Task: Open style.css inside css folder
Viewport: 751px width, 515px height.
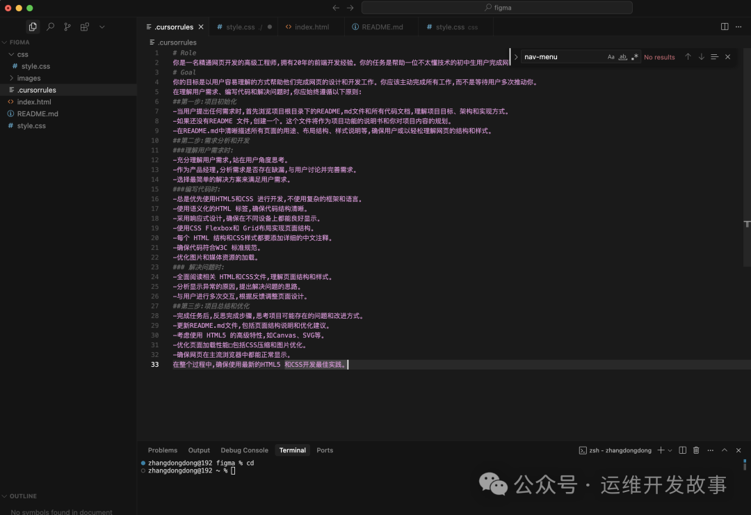Action: click(x=35, y=66)
